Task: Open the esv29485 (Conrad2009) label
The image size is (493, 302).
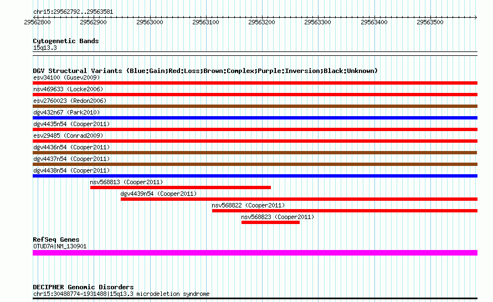Action: coord(68,136)
